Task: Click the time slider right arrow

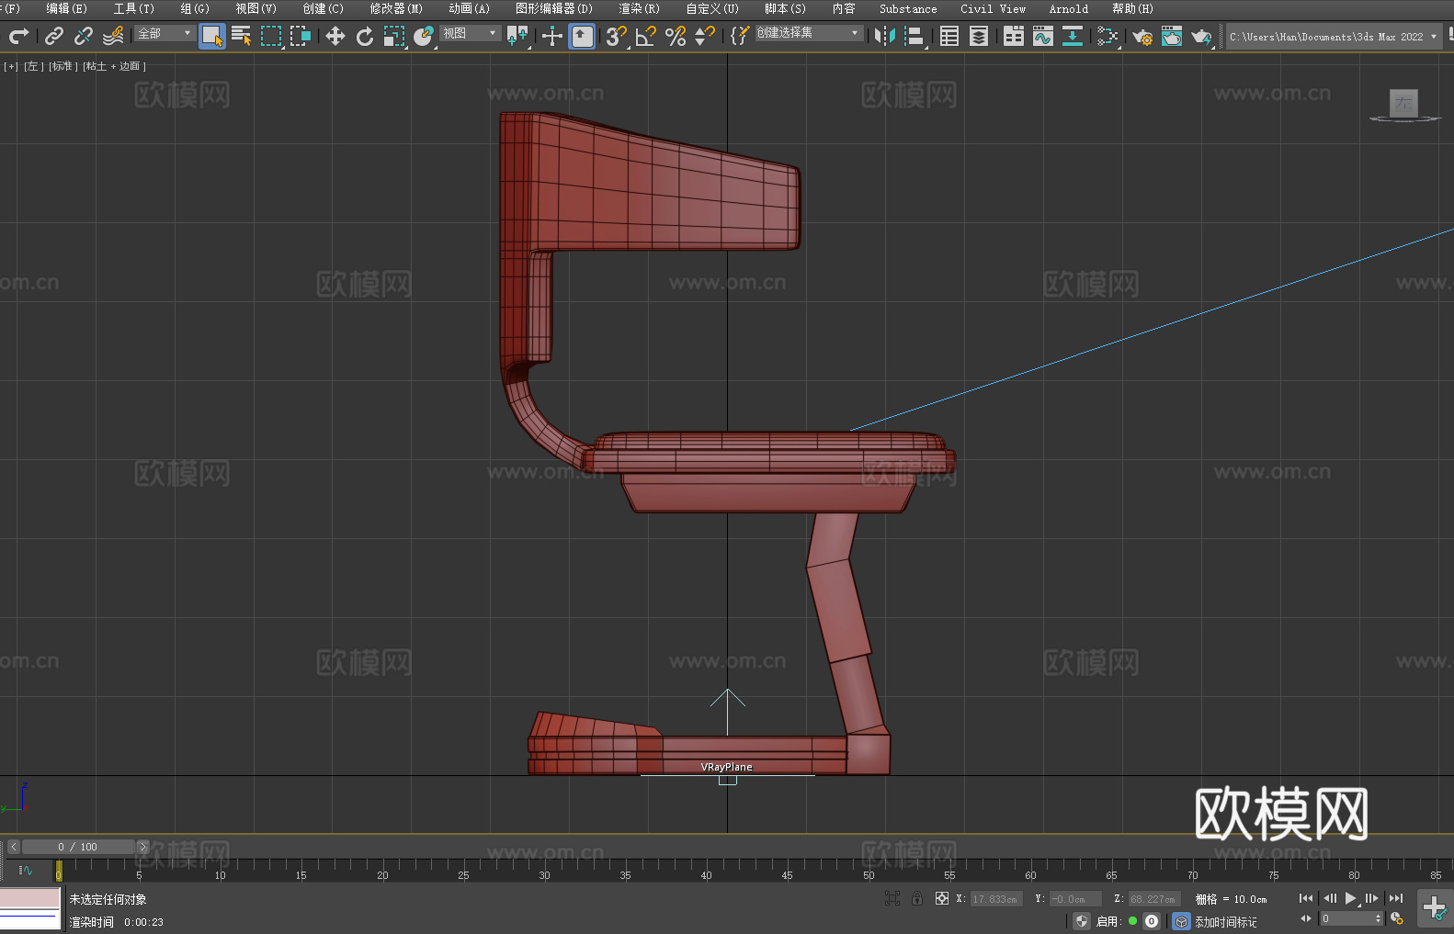Action: click(142, 847)
